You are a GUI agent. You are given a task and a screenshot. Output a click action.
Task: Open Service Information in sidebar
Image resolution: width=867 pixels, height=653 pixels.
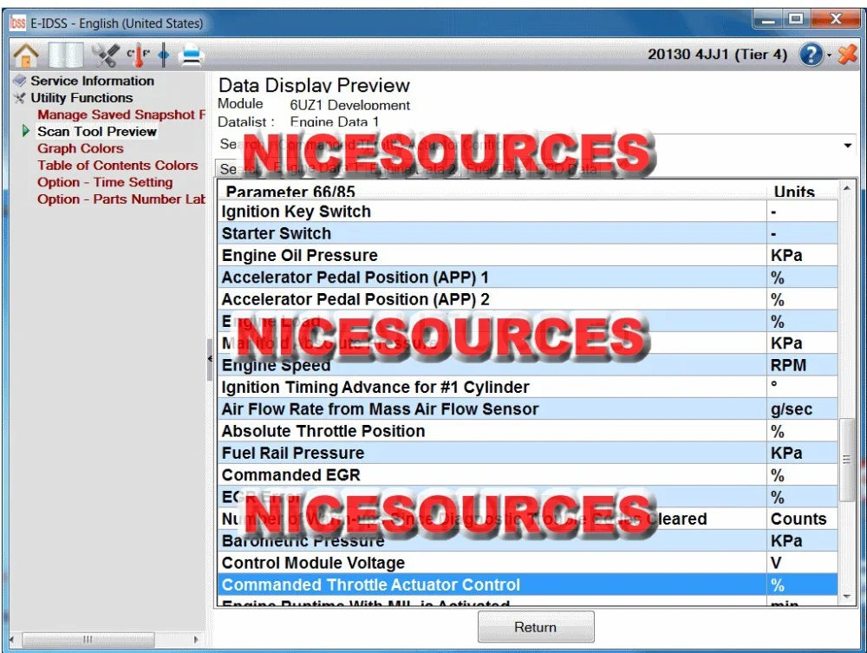pos(93,81)
